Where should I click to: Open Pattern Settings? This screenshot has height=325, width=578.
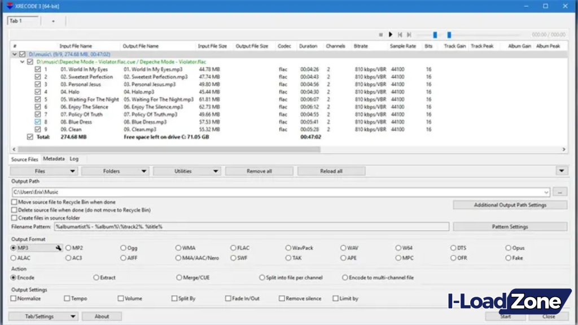click(510, 226)
